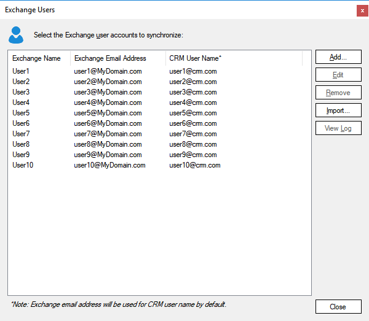Viewport: 369px width, 321px height.
Task: Click the Add... button
Action: [338, 57]
